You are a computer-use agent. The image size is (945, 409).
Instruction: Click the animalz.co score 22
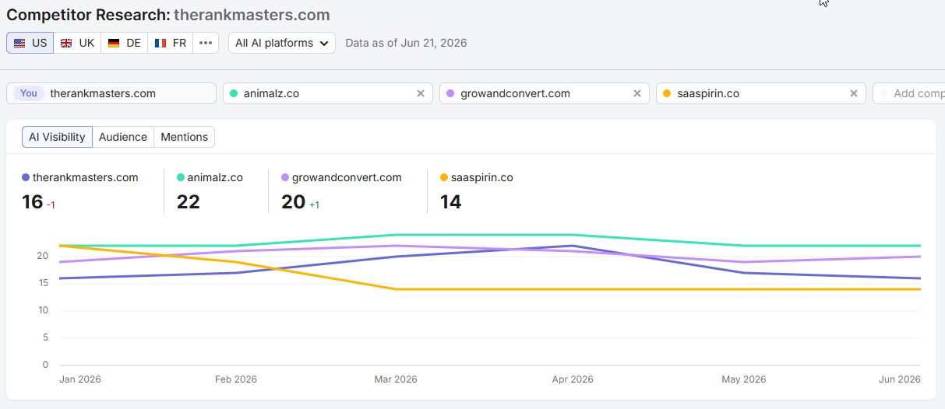click(189, 202)
